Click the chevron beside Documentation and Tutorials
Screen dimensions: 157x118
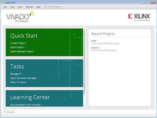point(42,105)
